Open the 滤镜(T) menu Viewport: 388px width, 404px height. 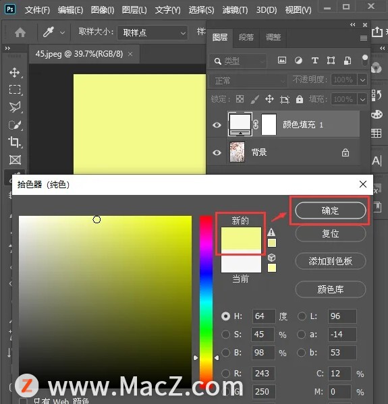[235, 10]
